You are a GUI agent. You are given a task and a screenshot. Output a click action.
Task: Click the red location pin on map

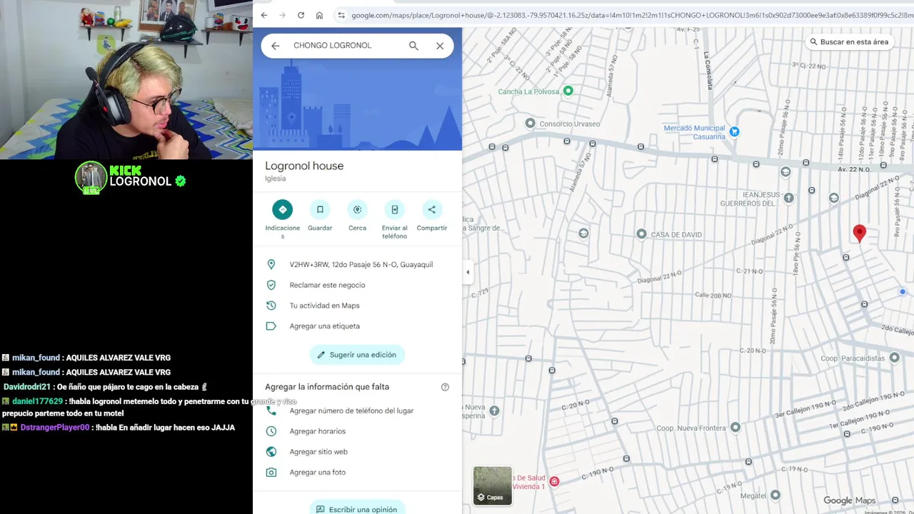pyautogui.click(x=860, y=233)
